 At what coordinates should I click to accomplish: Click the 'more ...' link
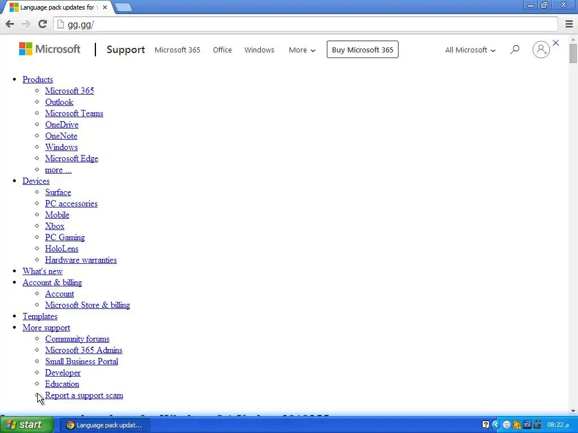click(x=58, y=170)
